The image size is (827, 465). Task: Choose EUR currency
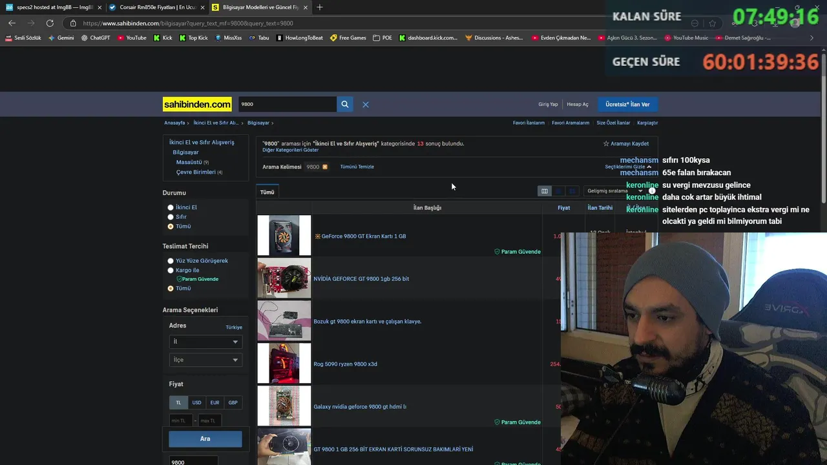click(215, 402)
